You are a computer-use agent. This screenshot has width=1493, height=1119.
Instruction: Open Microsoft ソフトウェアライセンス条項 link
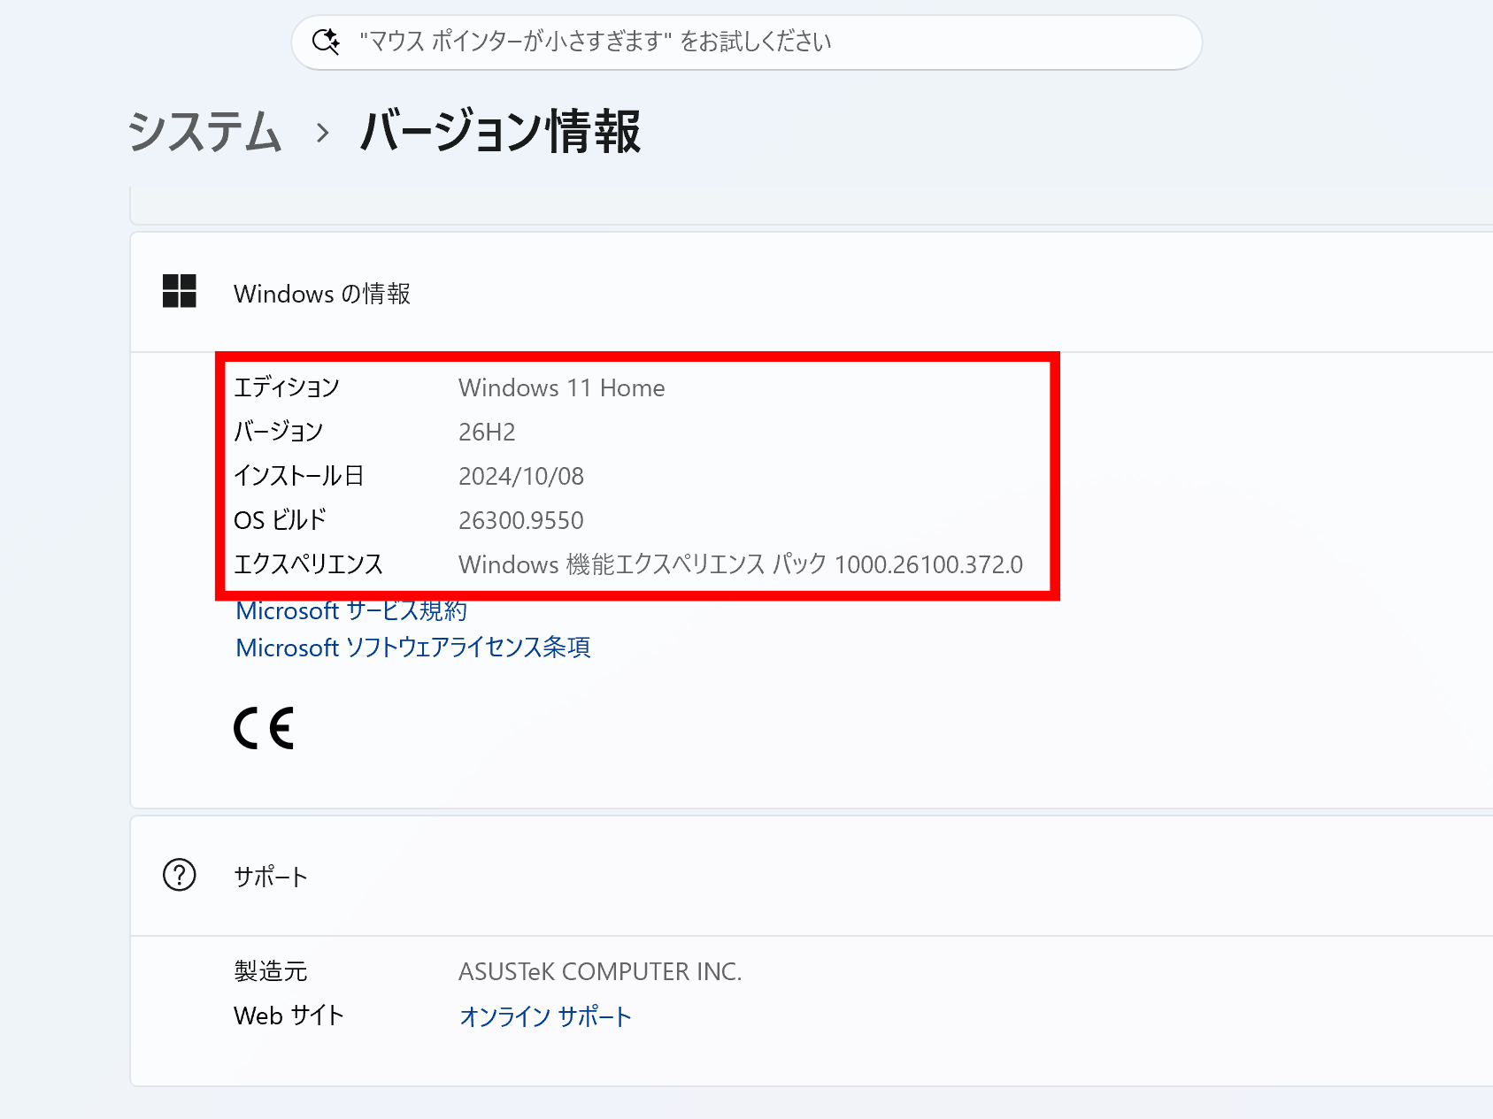(x=413, y=648)
